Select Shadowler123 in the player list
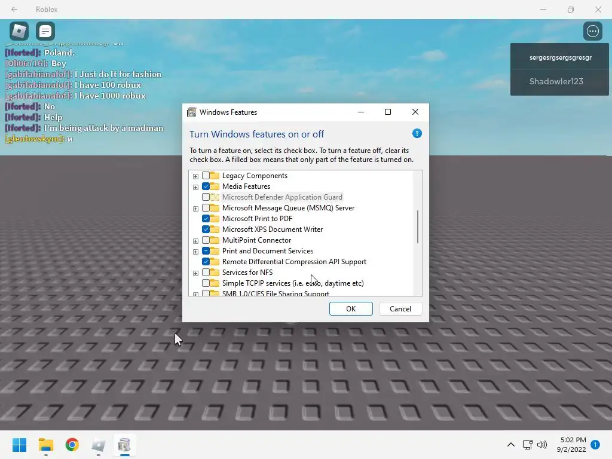This screenshot has height=459, width=612. click(560, 81)
